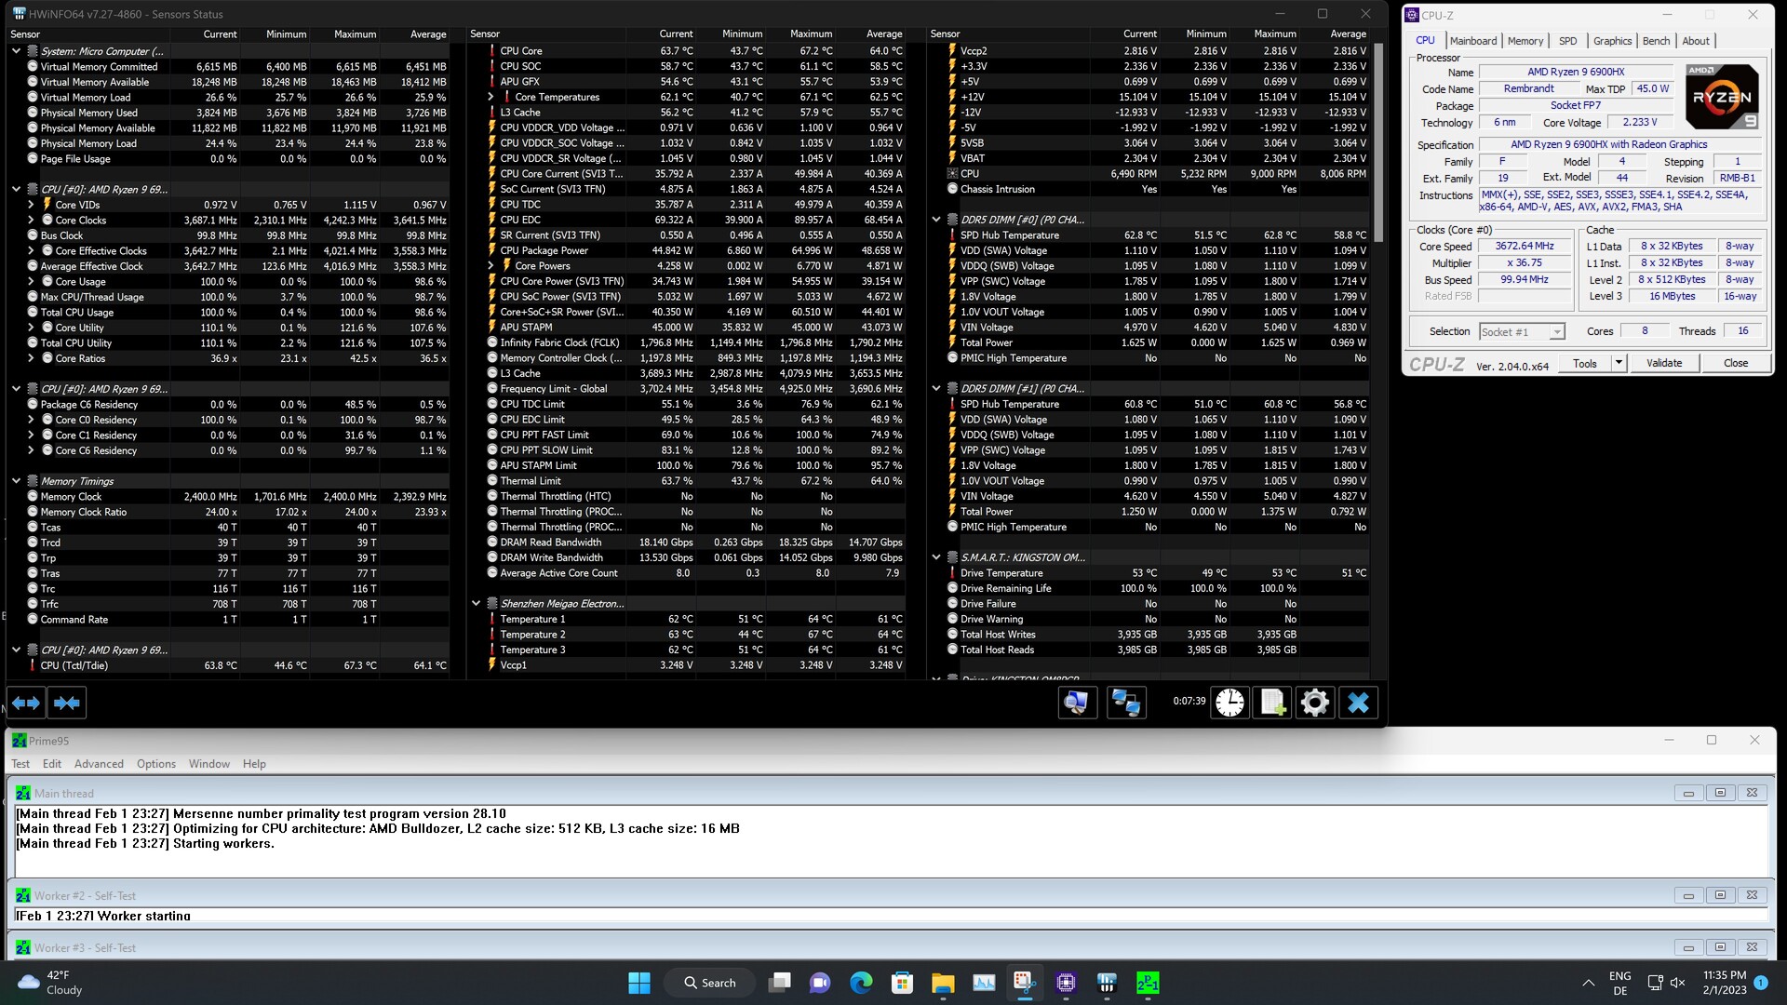Open Microsoft Edge from the taskbar
The height and width of the screenshot is (1005, 1787).
point(861,983)
